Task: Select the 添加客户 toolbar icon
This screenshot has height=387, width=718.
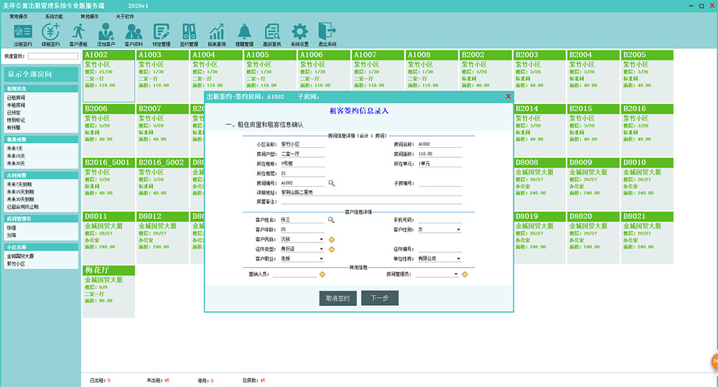Action: click(x=106, y=34)
